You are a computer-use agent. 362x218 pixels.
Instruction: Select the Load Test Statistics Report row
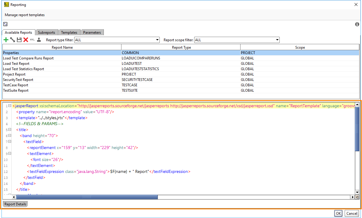pyautogui.click(x=60, y=69)
